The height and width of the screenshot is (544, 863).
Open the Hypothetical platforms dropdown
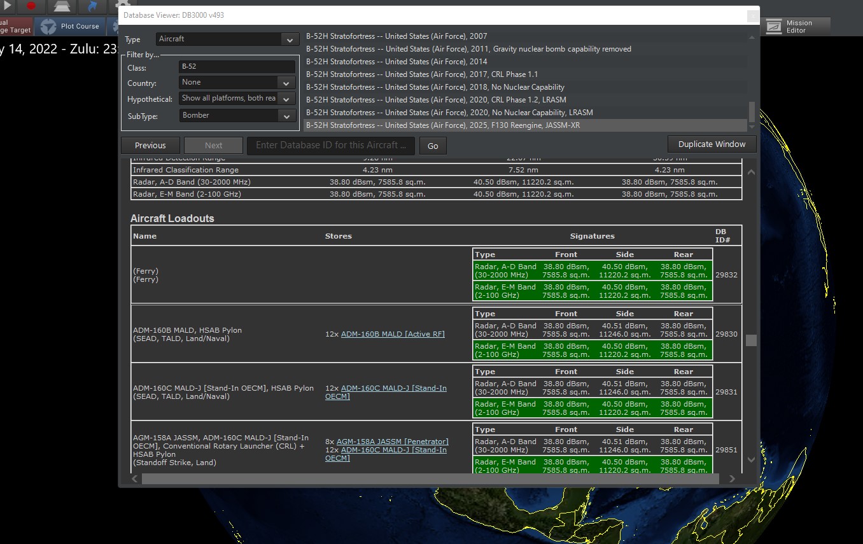coord(237,99)
